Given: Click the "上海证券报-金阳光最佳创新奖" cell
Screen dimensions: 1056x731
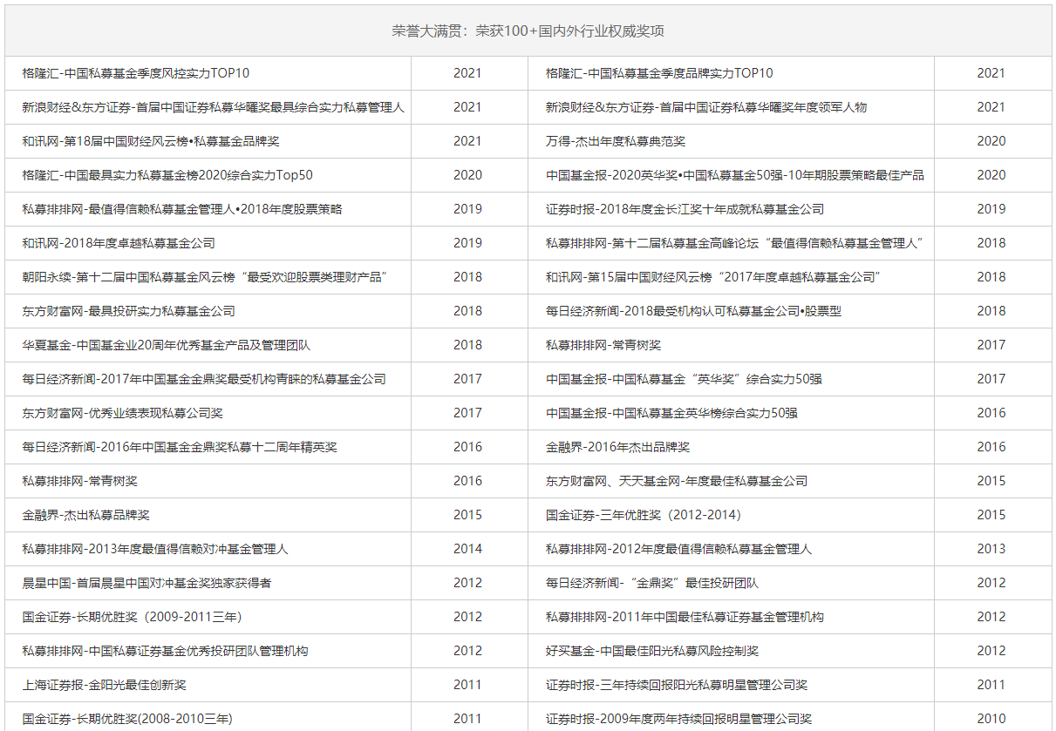Looking at the screenshot, I should 208,685.
